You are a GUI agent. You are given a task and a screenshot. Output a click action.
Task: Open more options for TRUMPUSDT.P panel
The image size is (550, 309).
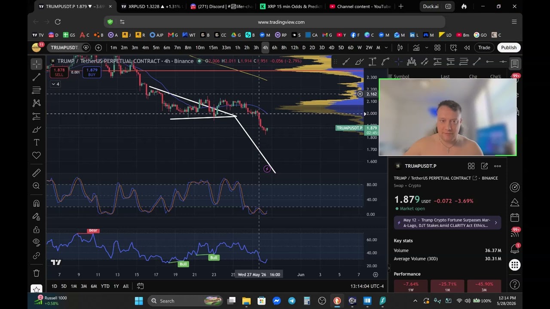click(x=498, y=166)
